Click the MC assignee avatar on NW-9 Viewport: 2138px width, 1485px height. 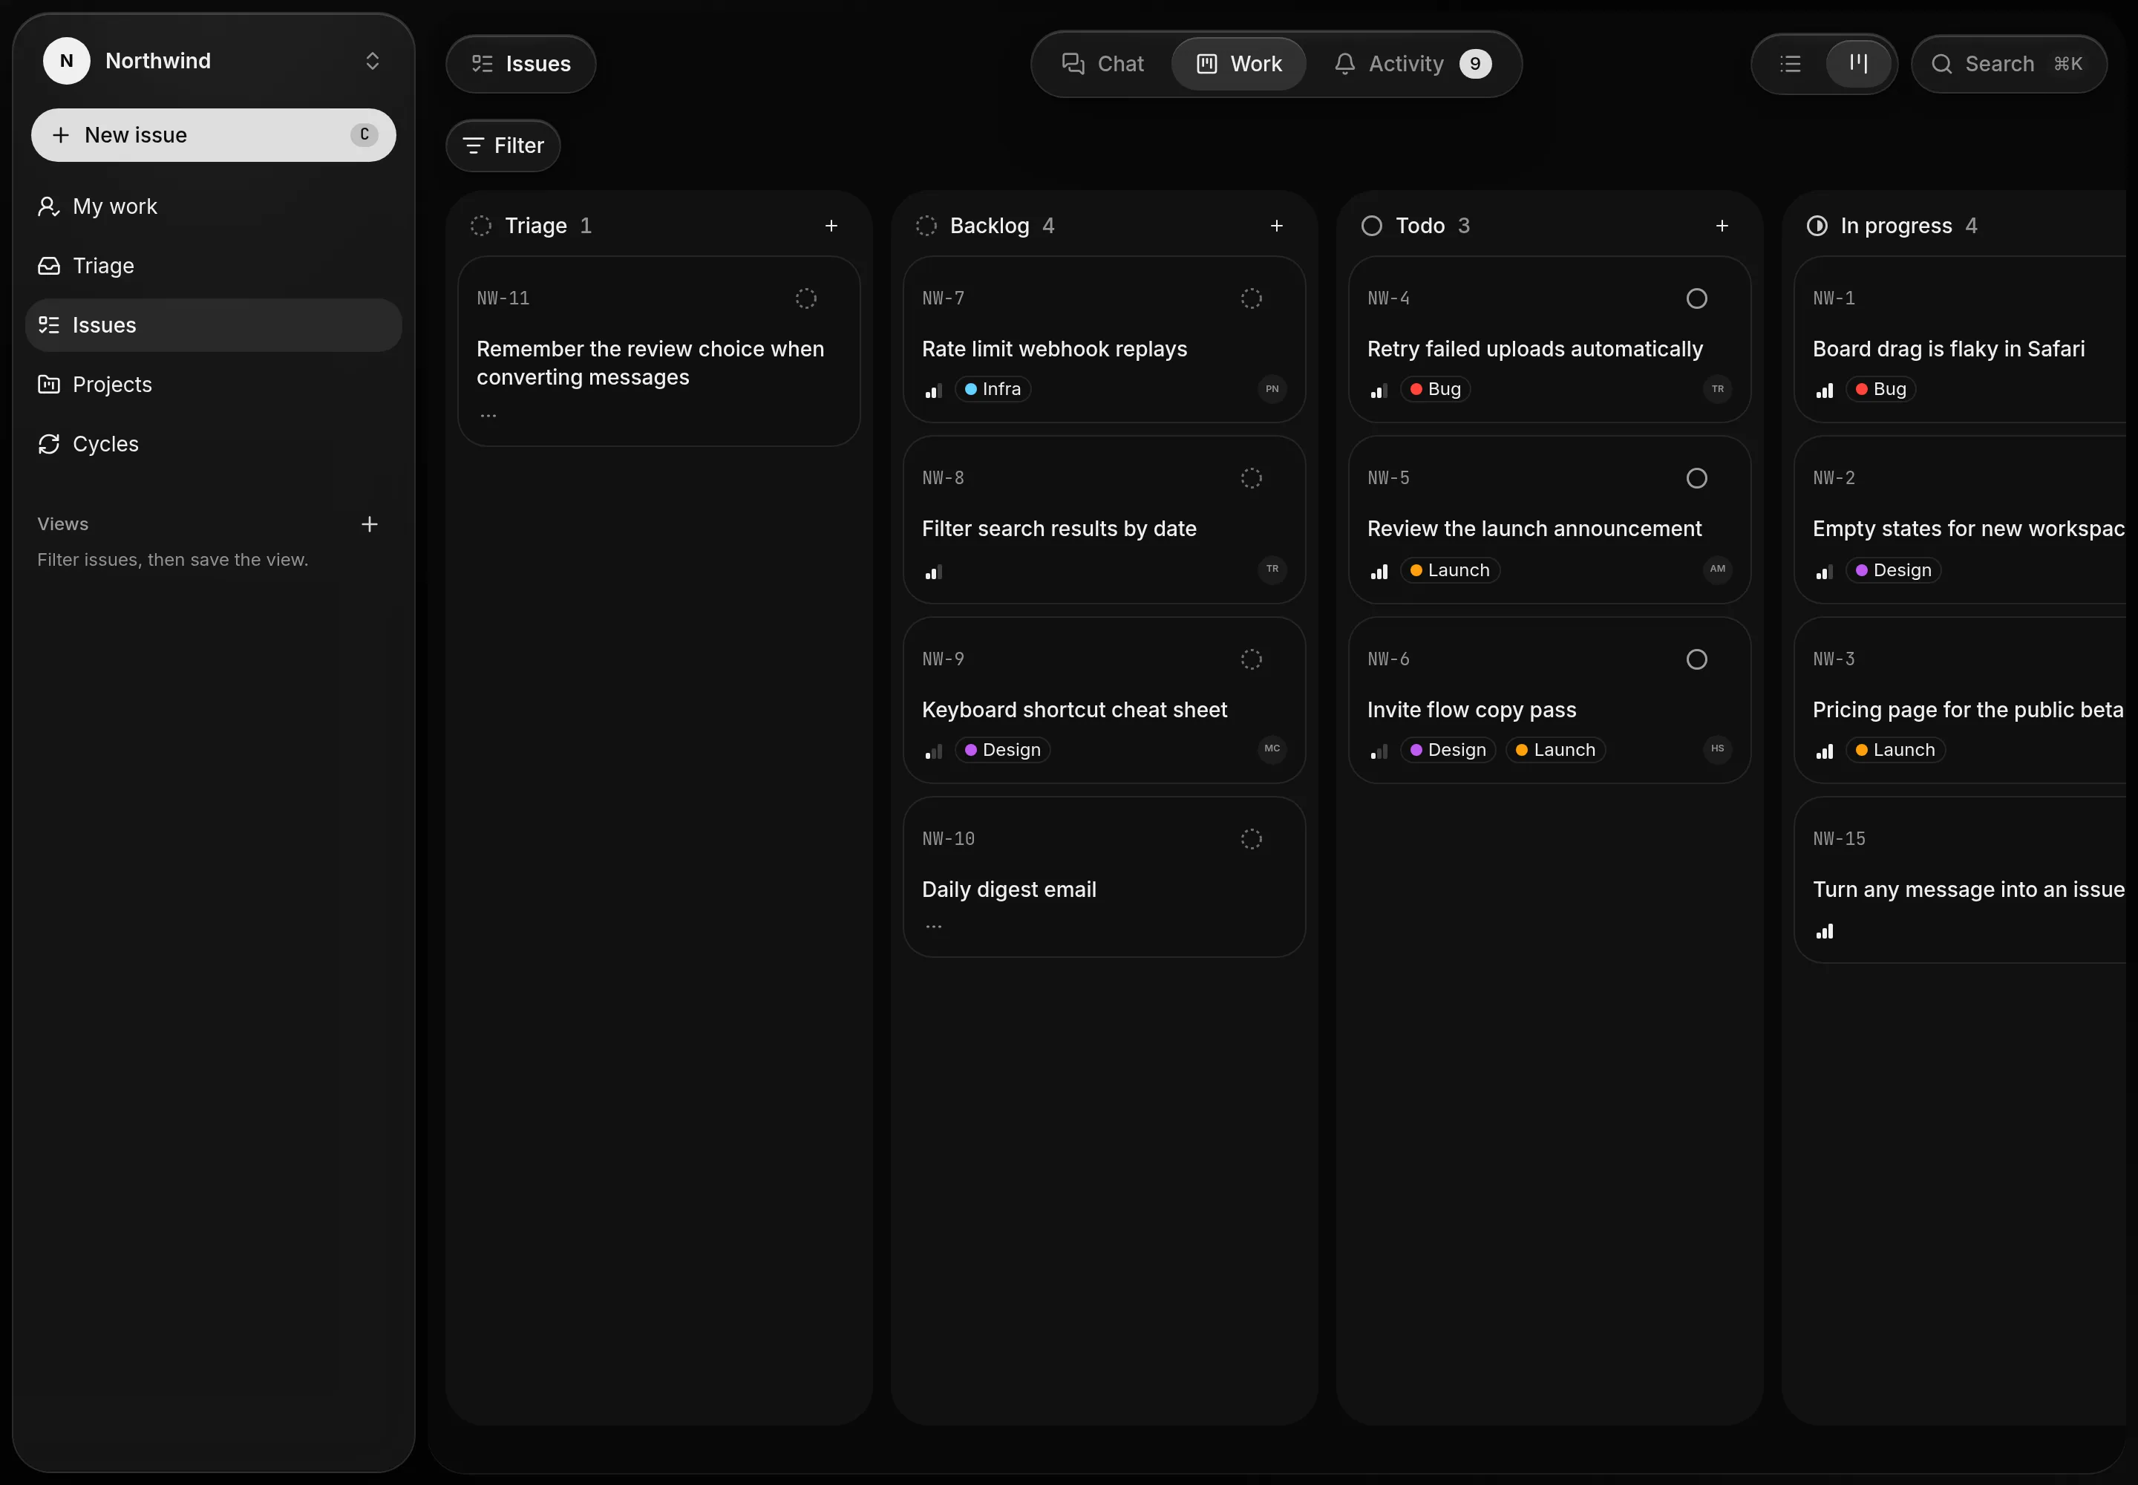coord(1272,748)
